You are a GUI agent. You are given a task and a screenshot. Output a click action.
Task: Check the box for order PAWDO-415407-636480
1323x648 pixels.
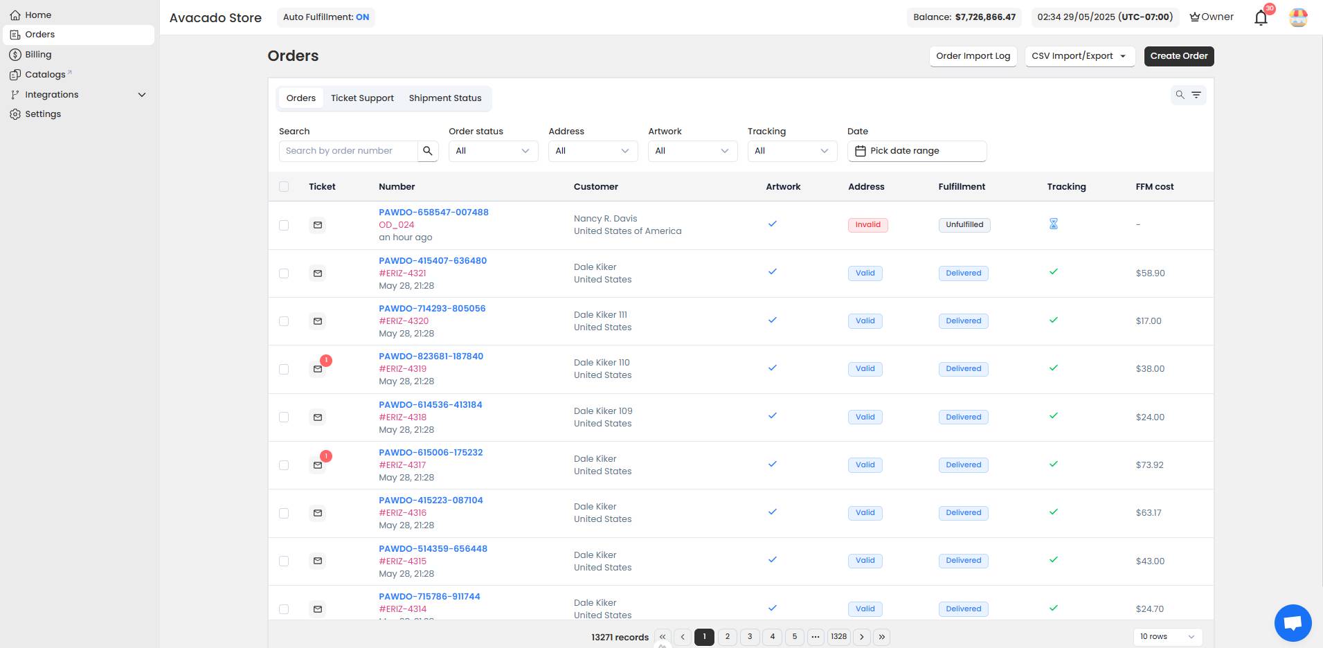pyautogui.click(x=284, y=273)
